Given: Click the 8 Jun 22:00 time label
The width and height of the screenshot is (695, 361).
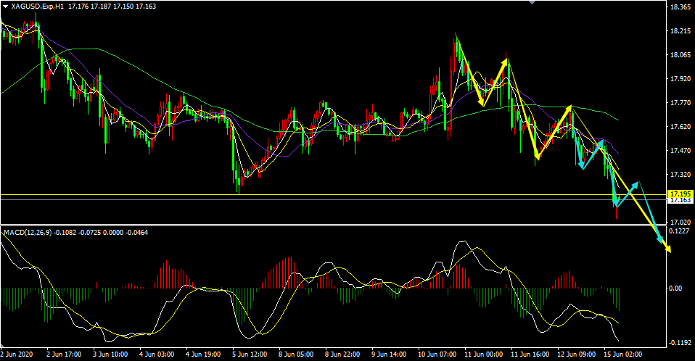Looking at the screenshot, I should click(x=342, y=354).
